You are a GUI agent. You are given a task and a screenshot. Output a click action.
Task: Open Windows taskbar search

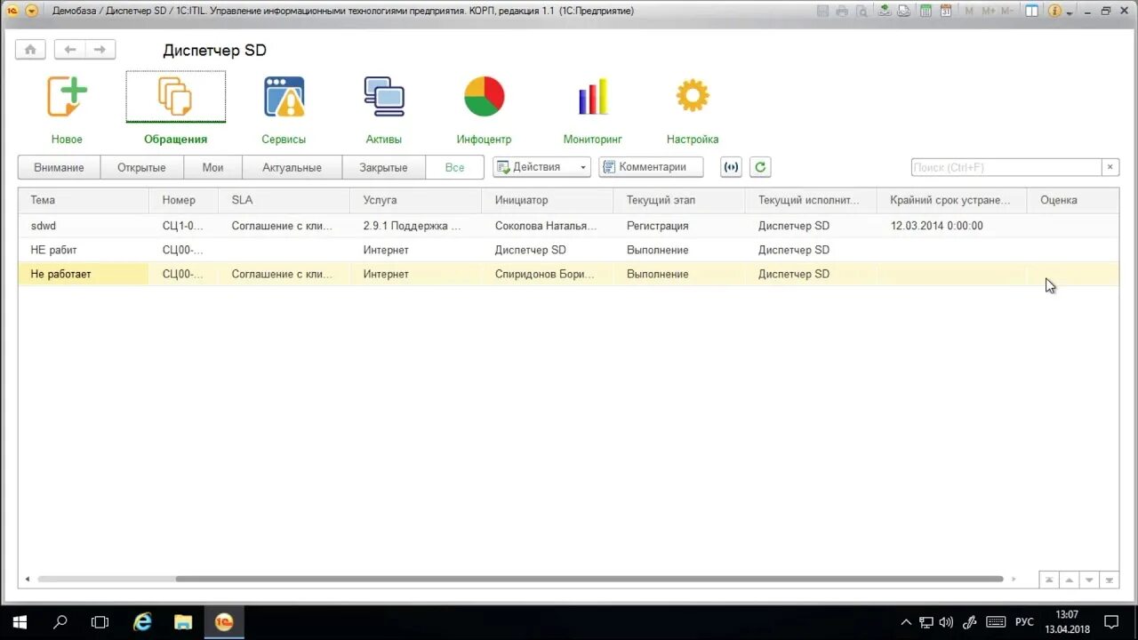60,622
